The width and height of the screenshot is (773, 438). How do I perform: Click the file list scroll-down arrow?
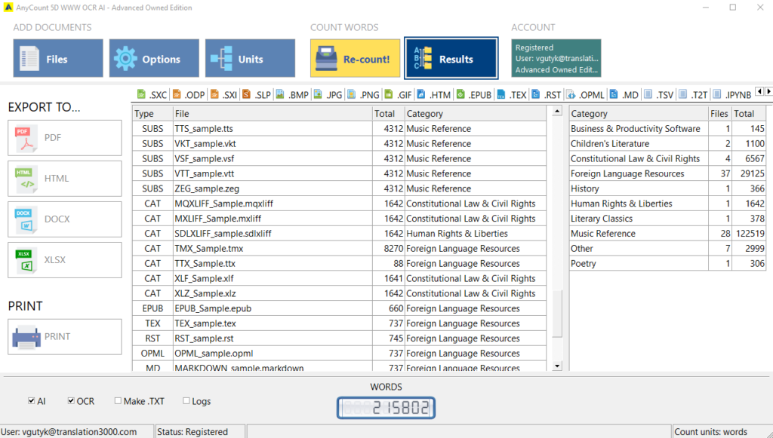coord(557,366)
